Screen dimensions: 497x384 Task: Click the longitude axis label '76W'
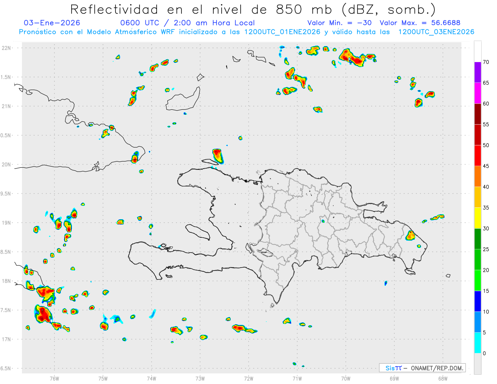pos(54,378)
